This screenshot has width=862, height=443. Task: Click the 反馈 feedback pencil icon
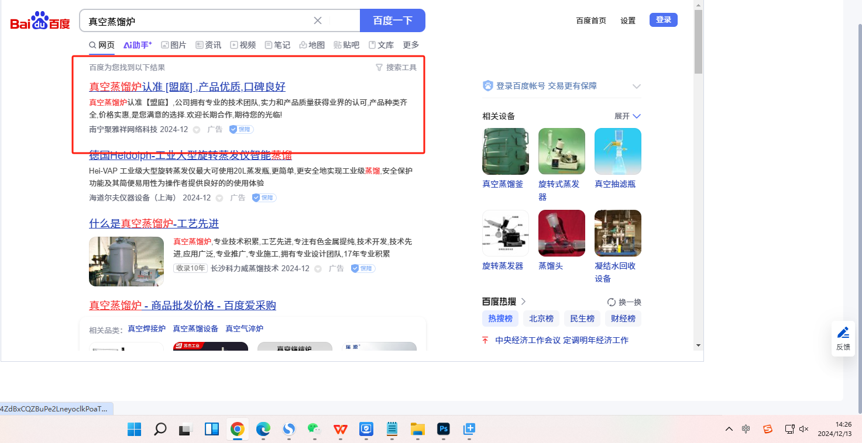[x=843, y=333]
